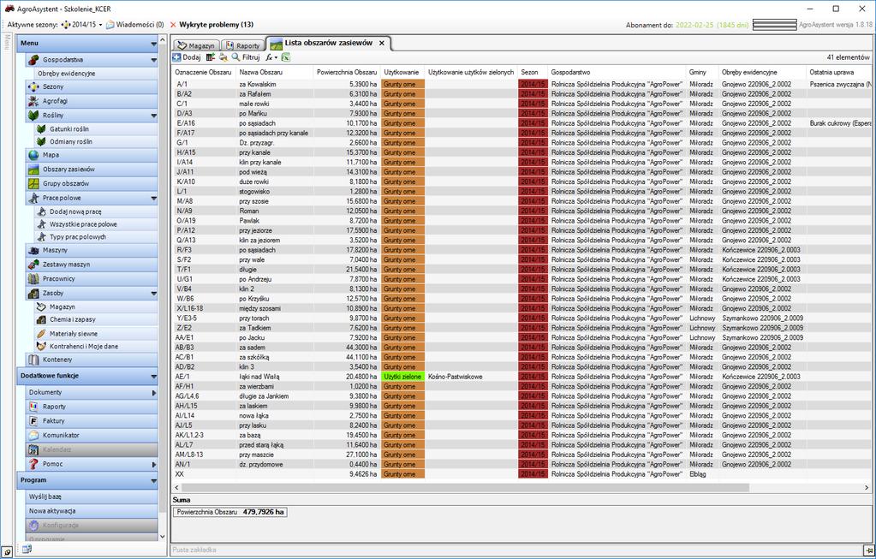Click the Materiały siewne seed icon
This screenshot has width=876, height=559.
(x=41, y=333)
